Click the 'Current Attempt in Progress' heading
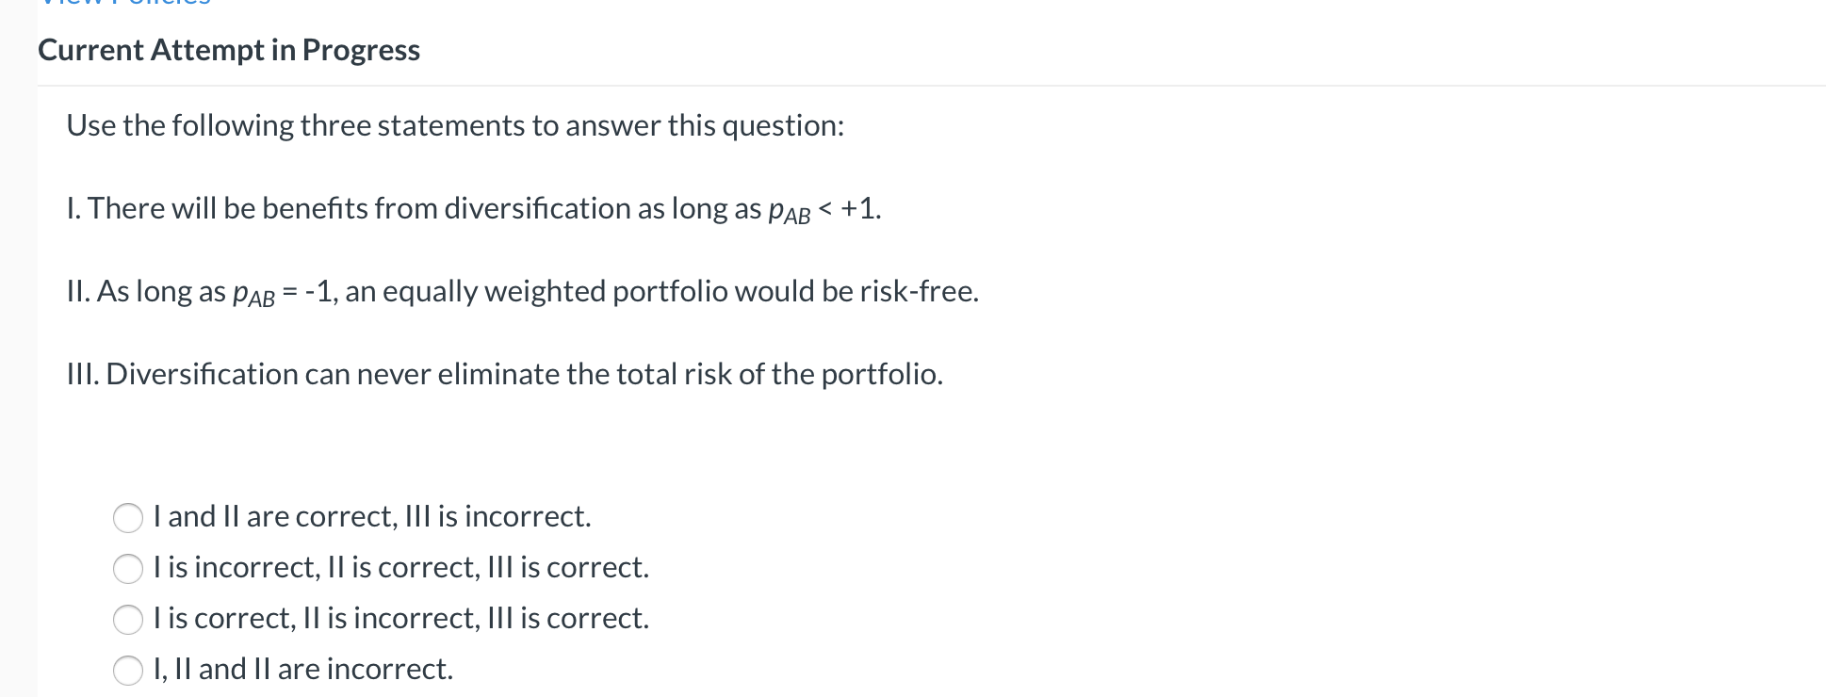Viewport: 1826px width, 697px height. (x=229, y=50)
